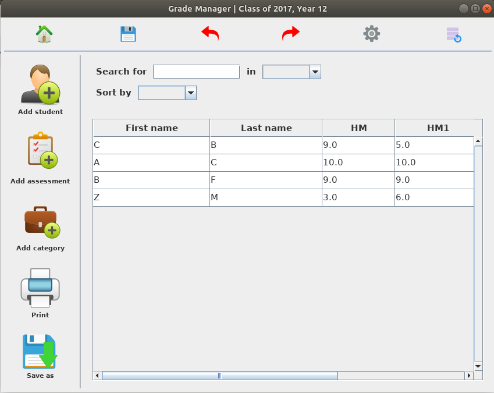Save the grade book using the save icon
The width and height of the screenshot is (494, 393).
click(128, 34)
